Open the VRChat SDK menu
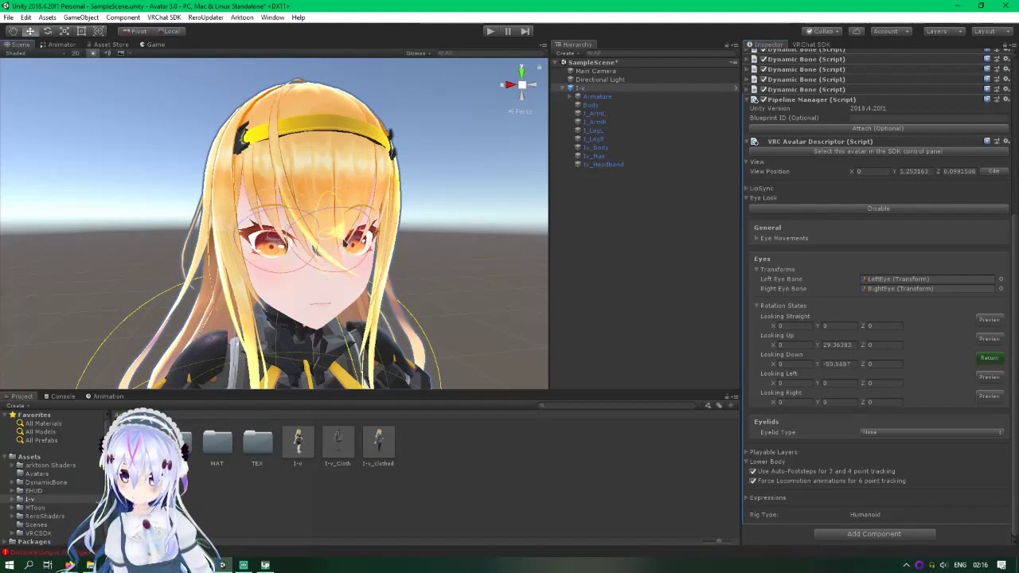 pyautogui.click(x=164, y=18)
